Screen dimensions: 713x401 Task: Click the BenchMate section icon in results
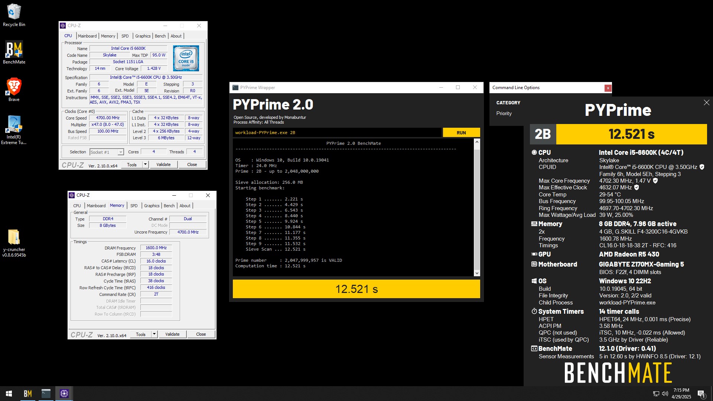point(534,348)
